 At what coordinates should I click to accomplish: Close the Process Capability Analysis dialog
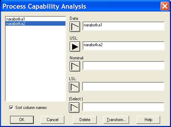[x=165, y=6]
